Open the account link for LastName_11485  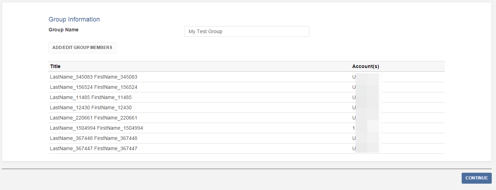(365, 97)
